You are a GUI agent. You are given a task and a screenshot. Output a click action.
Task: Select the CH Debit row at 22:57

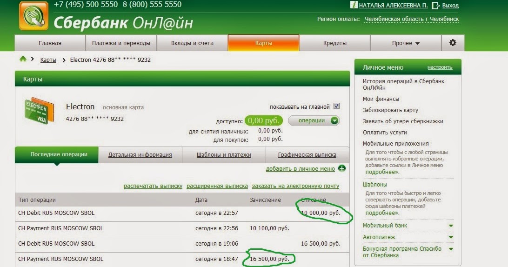coord(182,213)
